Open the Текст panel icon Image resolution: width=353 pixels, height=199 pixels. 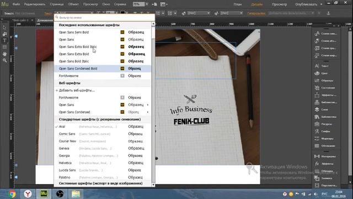click(317, 66)
